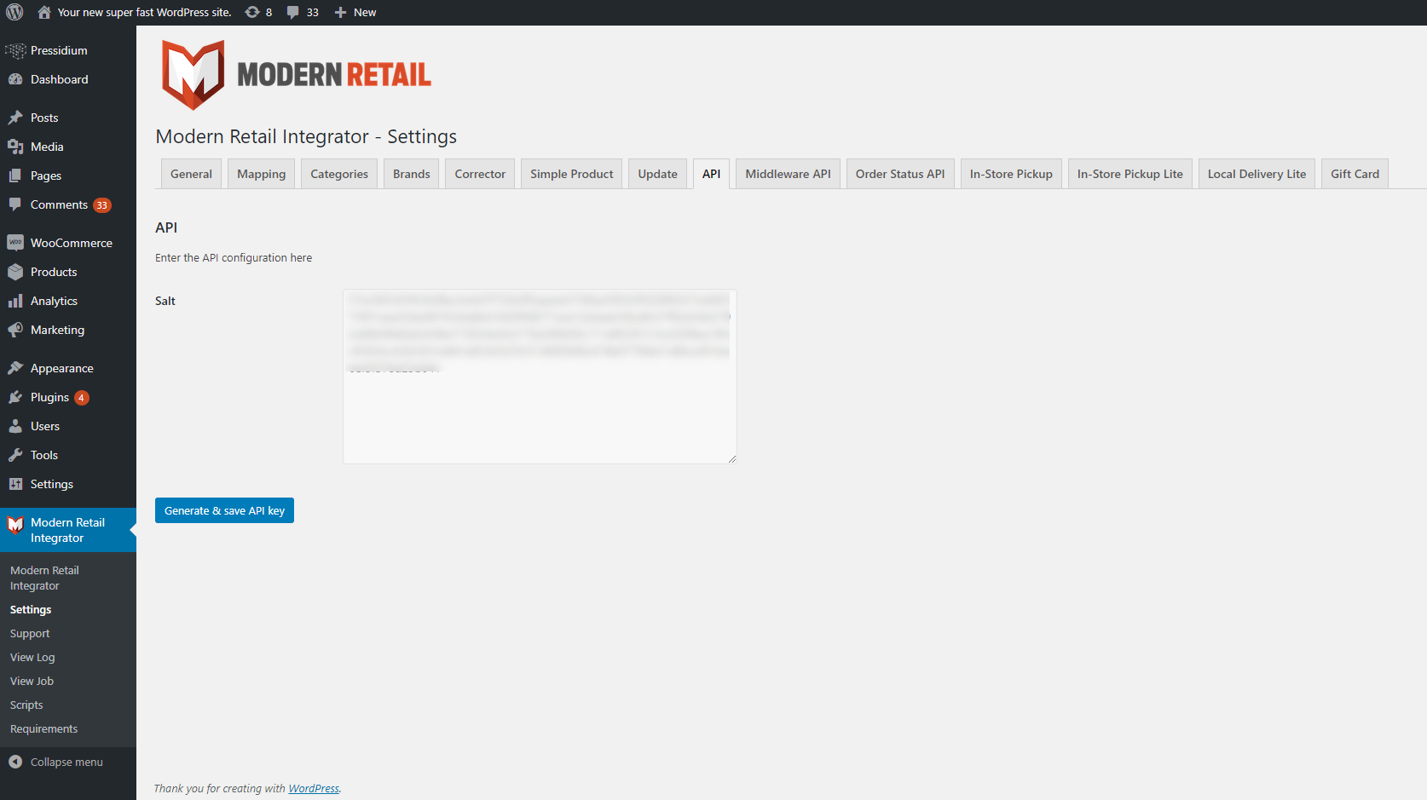
Task: Click the Plugins 4 update badge
Action: (81, 398)
